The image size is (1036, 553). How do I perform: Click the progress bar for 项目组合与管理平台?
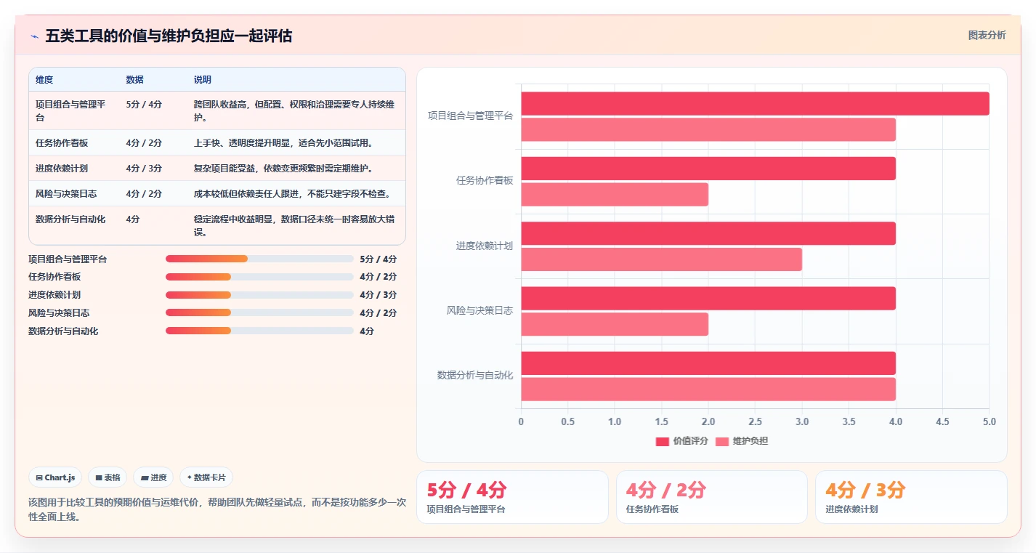coord(259,259)
